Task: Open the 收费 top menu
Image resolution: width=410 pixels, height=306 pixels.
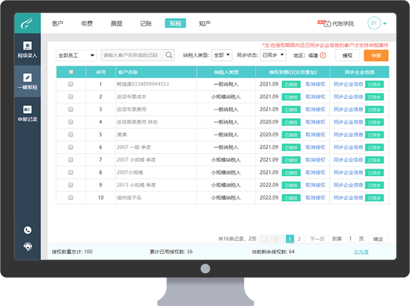Action: coord(87,24)
